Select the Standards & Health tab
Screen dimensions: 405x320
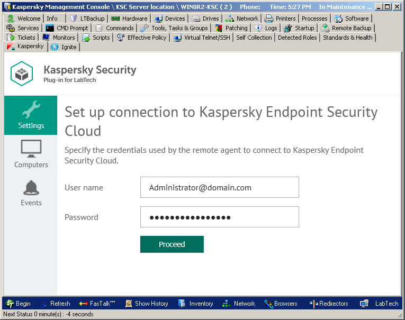coord(347,38)
